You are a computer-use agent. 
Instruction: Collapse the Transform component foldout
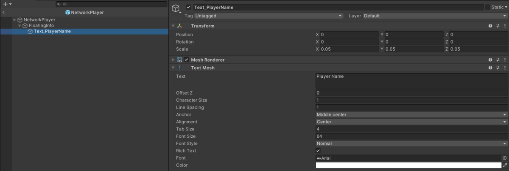[x=173, y=26]
